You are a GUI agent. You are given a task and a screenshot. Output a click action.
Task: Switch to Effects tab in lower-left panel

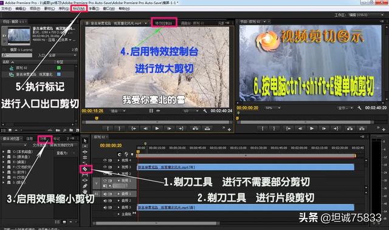click(44, 138)
